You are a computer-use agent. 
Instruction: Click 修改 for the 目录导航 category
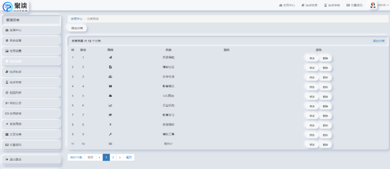(x=311, y=58)
